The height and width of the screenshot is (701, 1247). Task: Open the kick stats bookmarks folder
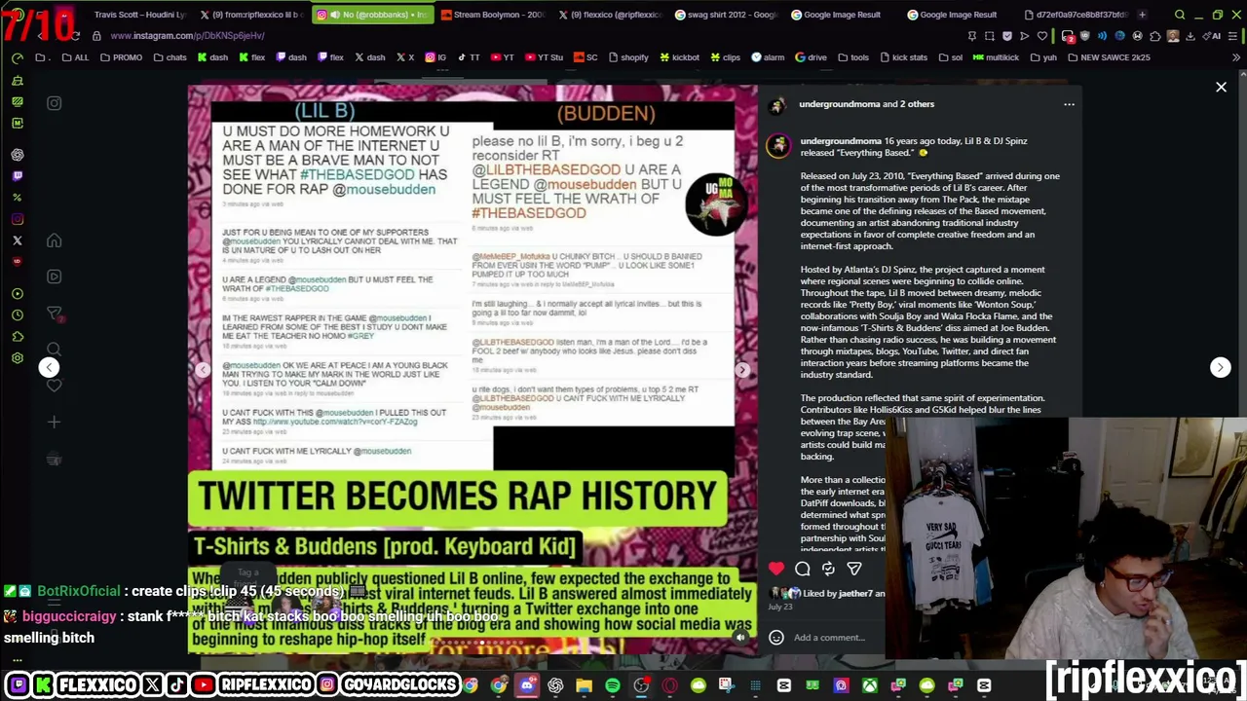click(x=903, y=57)
